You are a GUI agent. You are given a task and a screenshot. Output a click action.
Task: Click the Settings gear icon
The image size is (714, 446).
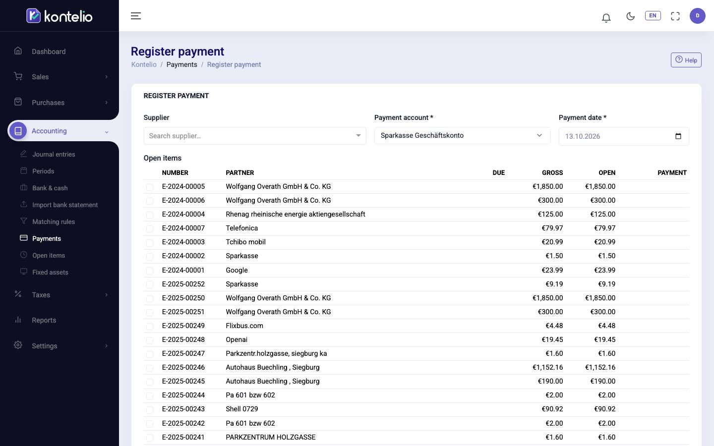coord(18,345)
